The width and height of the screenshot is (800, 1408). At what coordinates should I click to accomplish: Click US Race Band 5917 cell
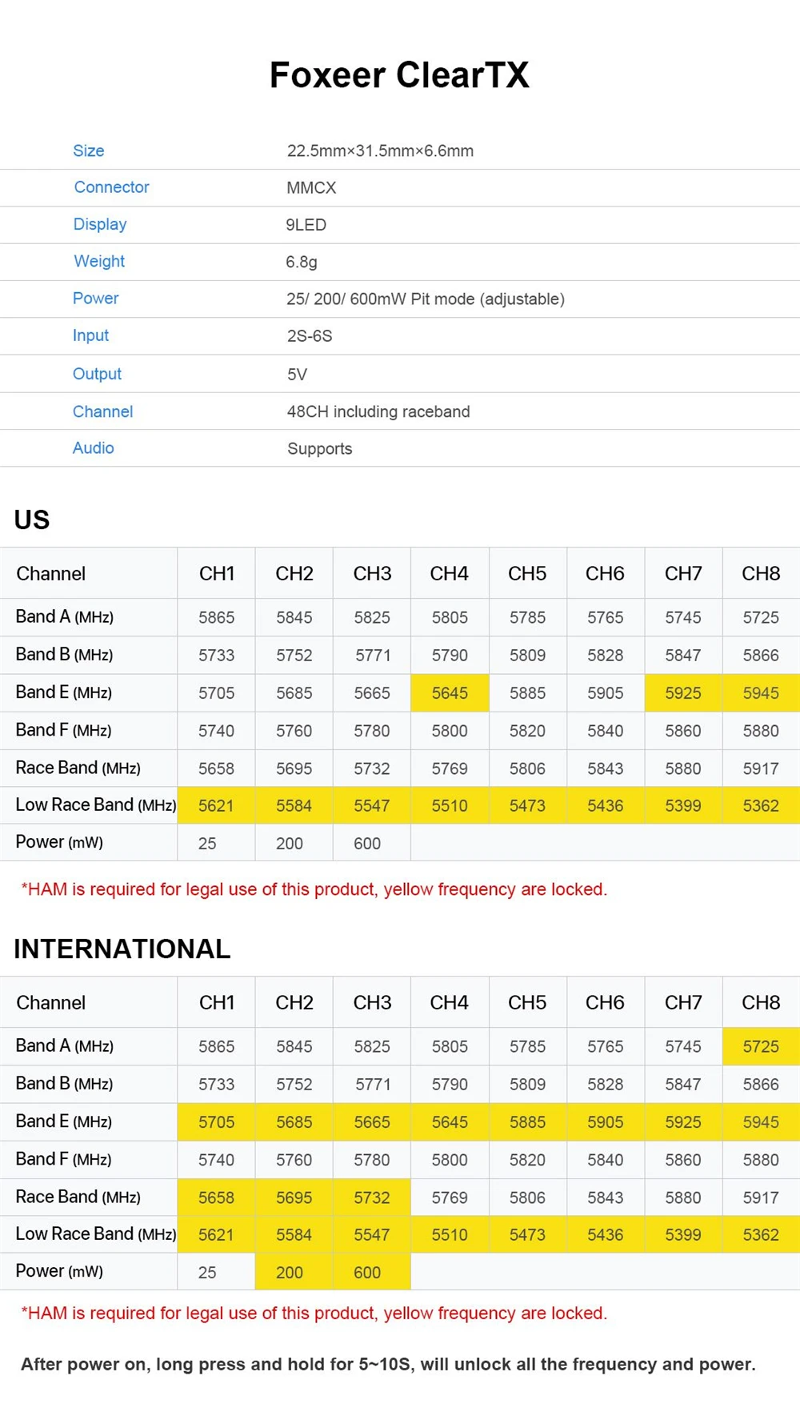(761, 769)
